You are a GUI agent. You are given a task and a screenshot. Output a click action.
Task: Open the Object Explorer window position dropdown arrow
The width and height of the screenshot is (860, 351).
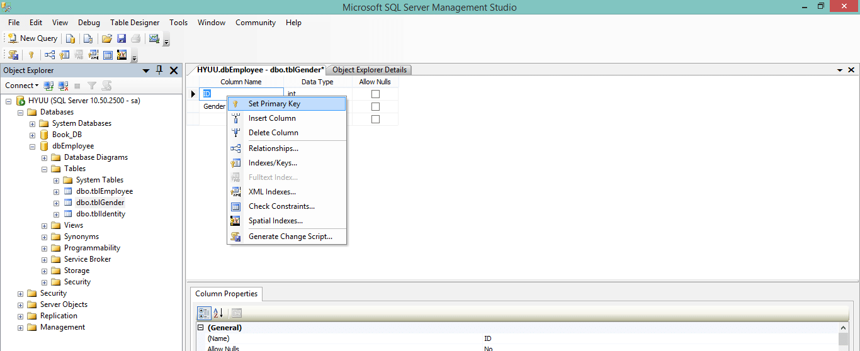tap(146, 70)
